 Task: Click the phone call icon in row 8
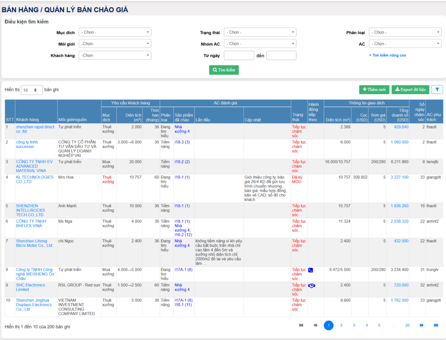pos(311,270)
